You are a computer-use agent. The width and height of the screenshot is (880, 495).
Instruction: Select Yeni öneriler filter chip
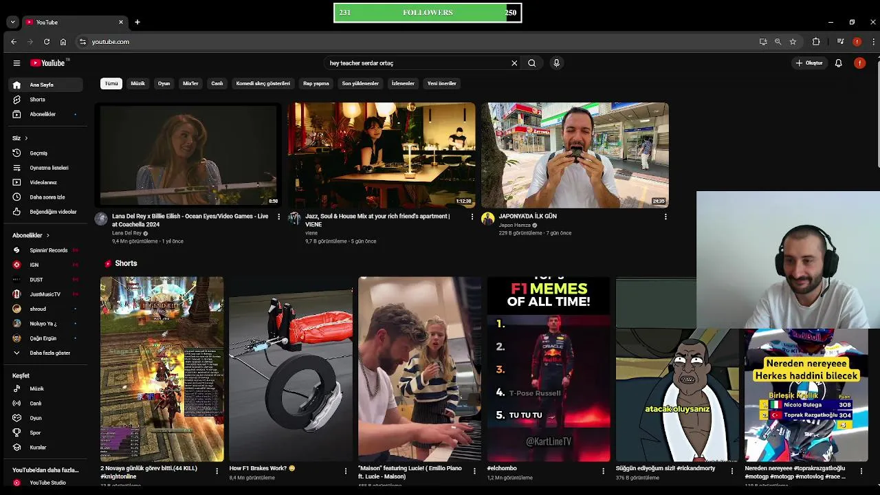tap(441, 83)
